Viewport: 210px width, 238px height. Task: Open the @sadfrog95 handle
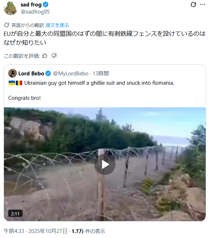pos(35,12)
